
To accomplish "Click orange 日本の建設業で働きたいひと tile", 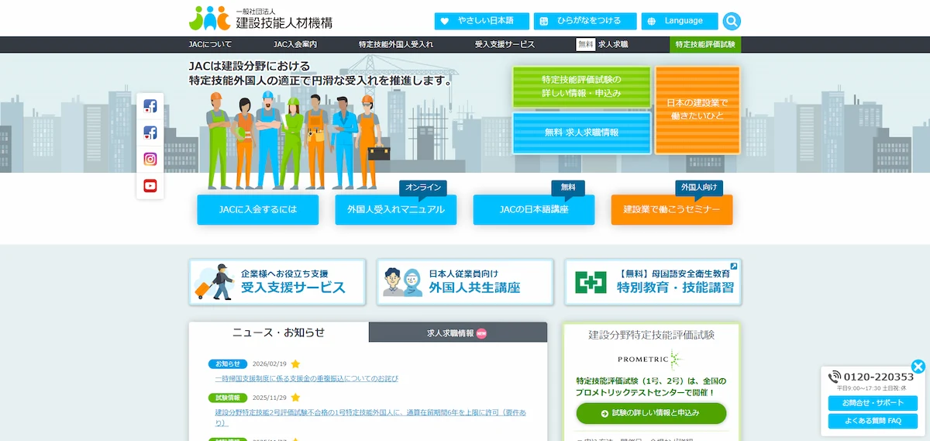I will (x=697, y=109).
